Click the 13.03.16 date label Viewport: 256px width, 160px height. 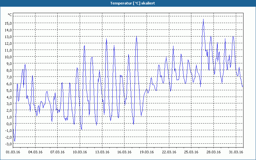point(102,152)
